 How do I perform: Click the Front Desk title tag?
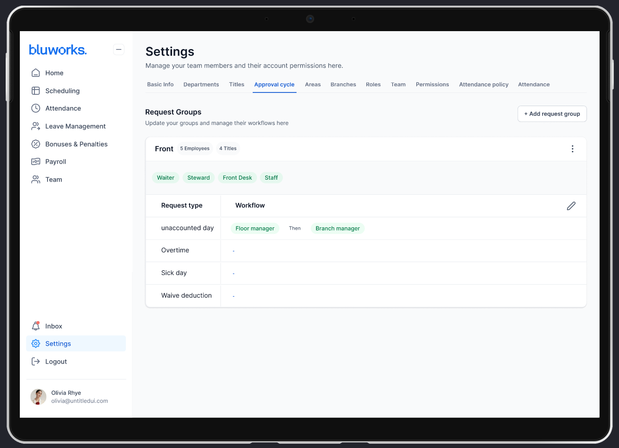click(237, 178)
